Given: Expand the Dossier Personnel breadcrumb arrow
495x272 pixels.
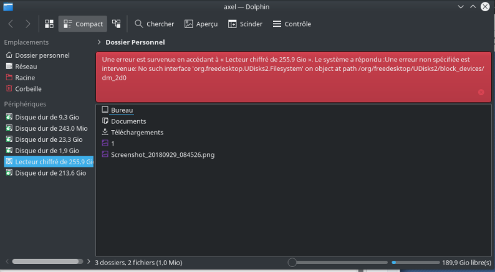Looking at the screenshot, I should click(x=100, y=42).
